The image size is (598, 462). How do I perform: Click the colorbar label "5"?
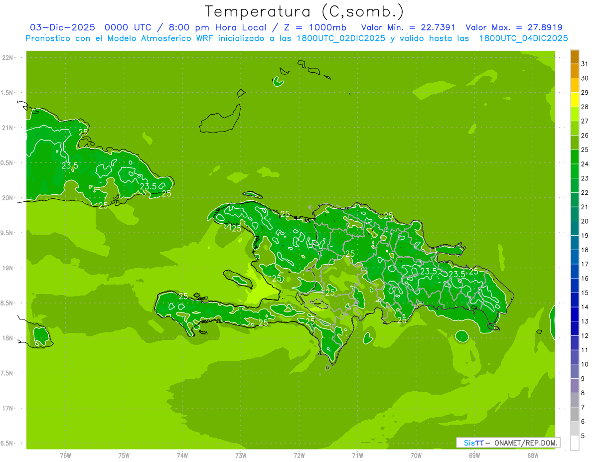coord(583,436)
